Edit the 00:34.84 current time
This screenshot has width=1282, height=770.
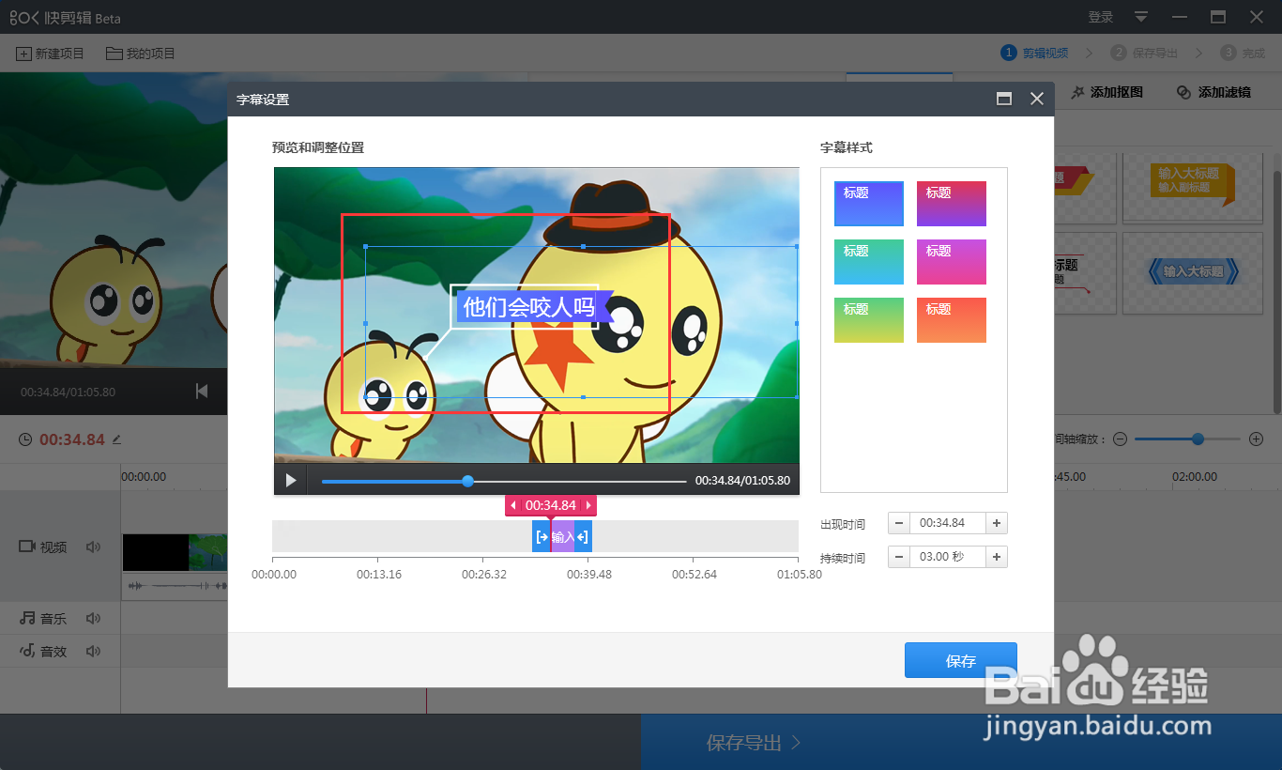116,439
